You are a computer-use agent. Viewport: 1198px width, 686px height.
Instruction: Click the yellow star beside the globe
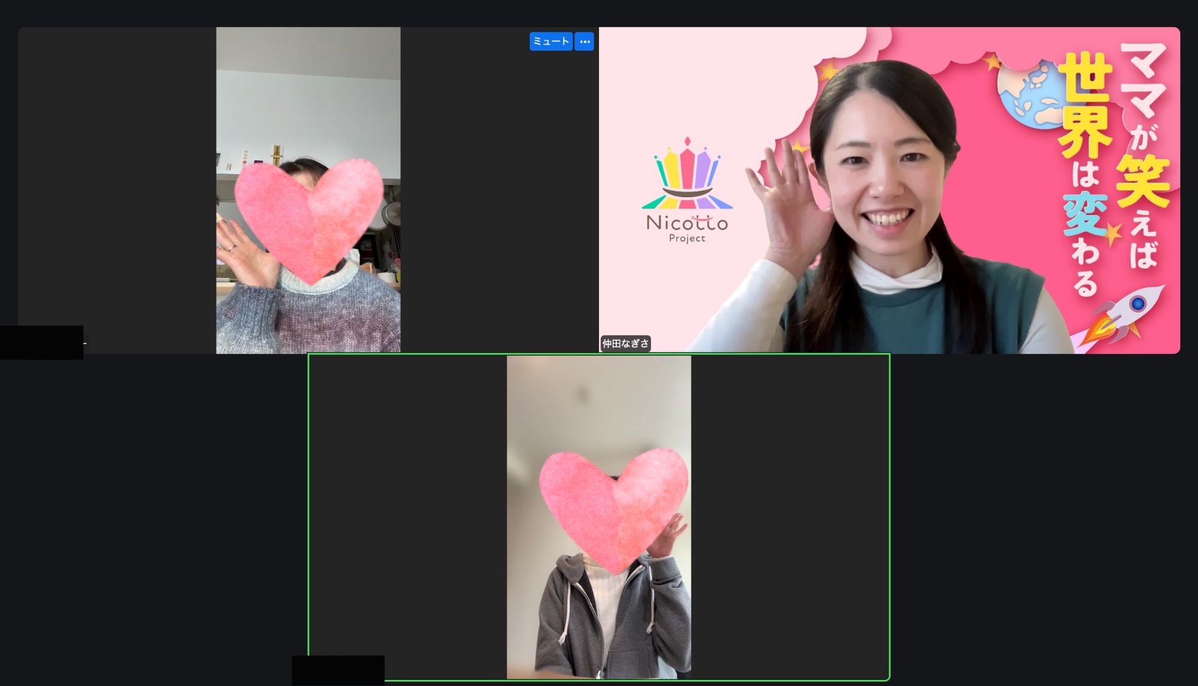click(x=993, y=61)
